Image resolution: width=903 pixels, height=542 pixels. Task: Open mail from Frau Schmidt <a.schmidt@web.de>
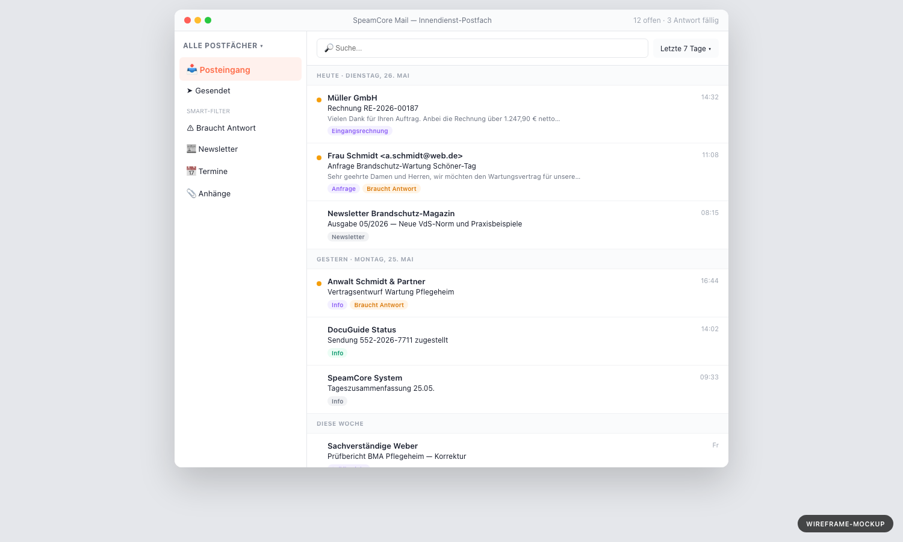(518, 172)
